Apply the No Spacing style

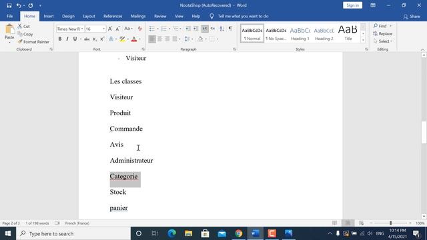point(276,33)
